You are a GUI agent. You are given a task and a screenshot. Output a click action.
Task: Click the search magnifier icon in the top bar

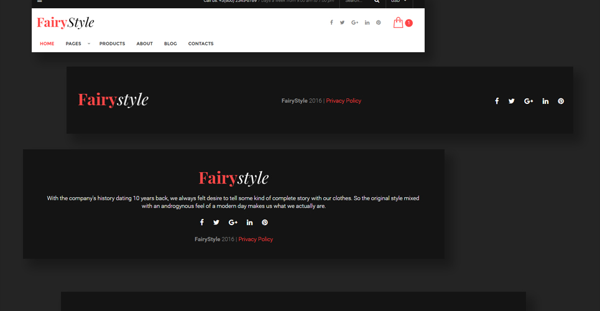coord(377,1)
